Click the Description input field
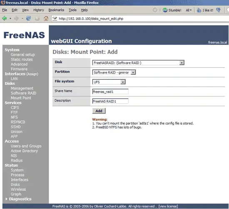Image resolution: width=229 pixels, height=209 pixels. click(110, 101)
